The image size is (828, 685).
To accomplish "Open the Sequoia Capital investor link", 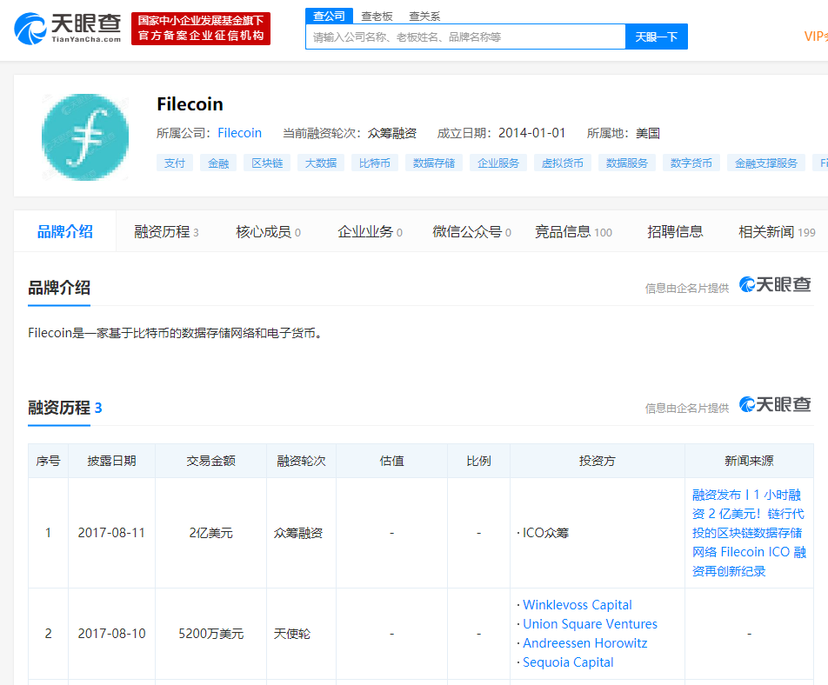I will [568, 662].
